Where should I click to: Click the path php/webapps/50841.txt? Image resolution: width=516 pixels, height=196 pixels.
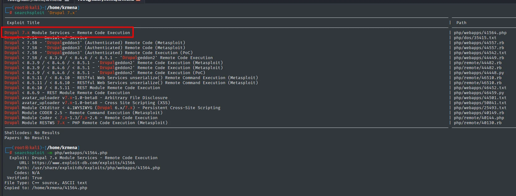[x=480, y=103]
